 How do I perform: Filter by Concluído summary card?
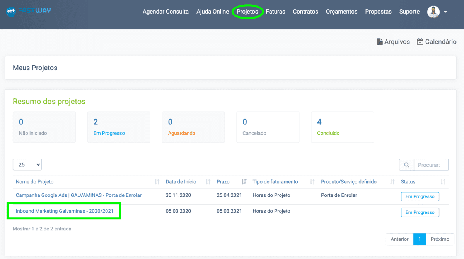pos(342,127)
